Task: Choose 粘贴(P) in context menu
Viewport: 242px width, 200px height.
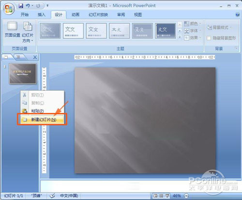Action: click(42, 111)
